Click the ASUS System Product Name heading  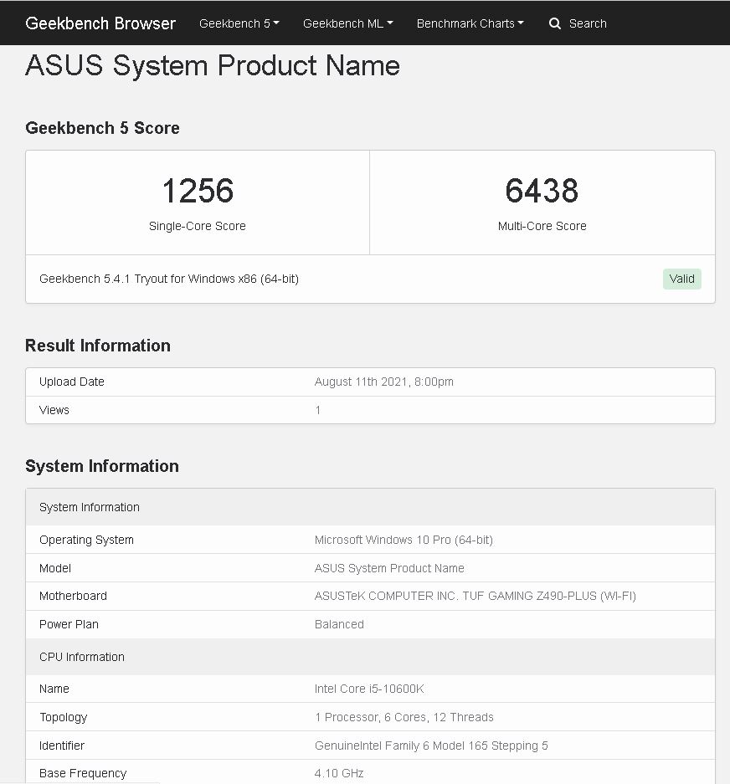pos(213,65)
